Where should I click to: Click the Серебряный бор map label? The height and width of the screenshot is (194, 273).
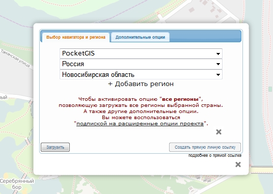(x=17, y=184)
